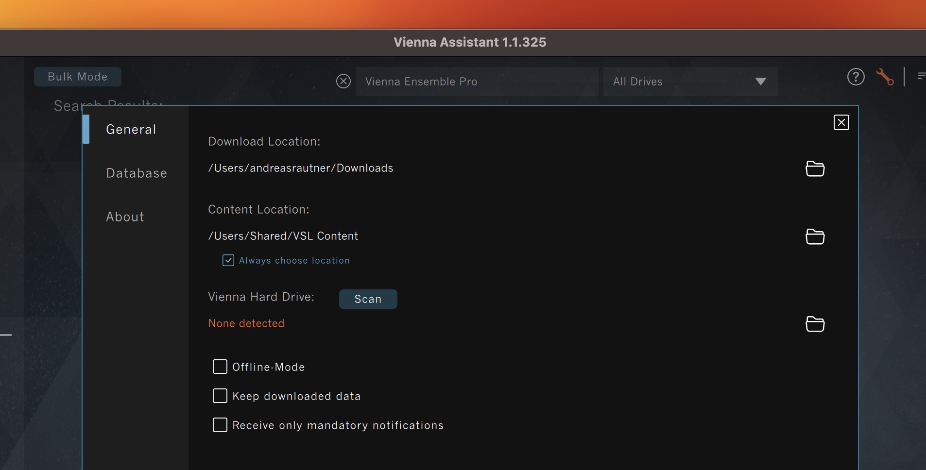Click the None detected status text

[x=246, y=323]
